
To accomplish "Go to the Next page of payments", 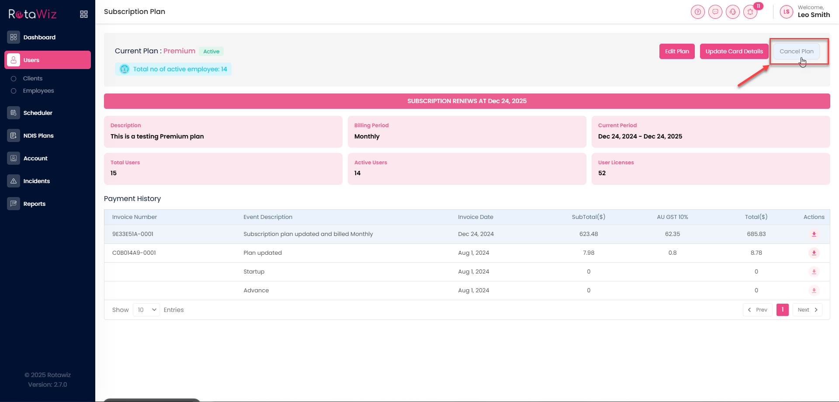I will tap(807, 310).
